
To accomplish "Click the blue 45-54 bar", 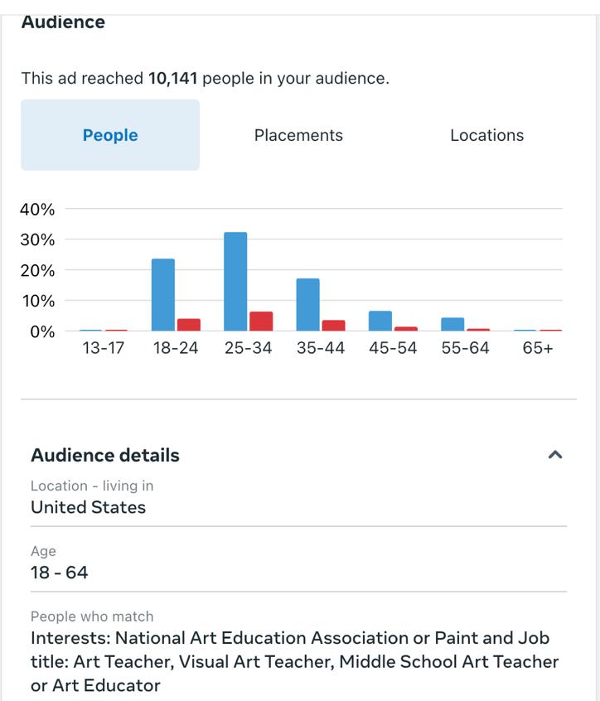I will (x=380, y=321).
